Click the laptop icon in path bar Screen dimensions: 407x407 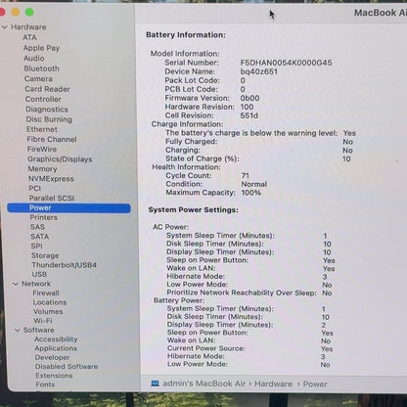155,384
